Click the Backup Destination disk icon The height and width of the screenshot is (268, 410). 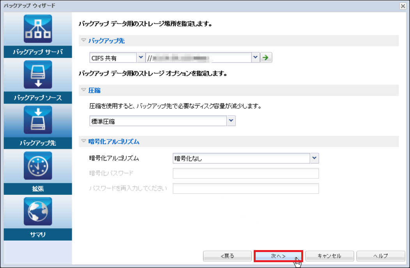point(38,120)
